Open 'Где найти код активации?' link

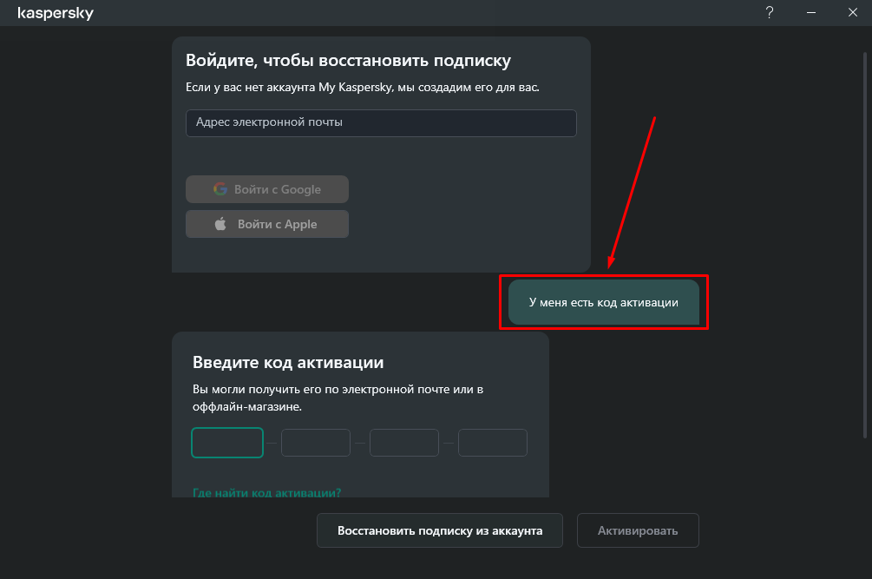(x=267, y=493)
